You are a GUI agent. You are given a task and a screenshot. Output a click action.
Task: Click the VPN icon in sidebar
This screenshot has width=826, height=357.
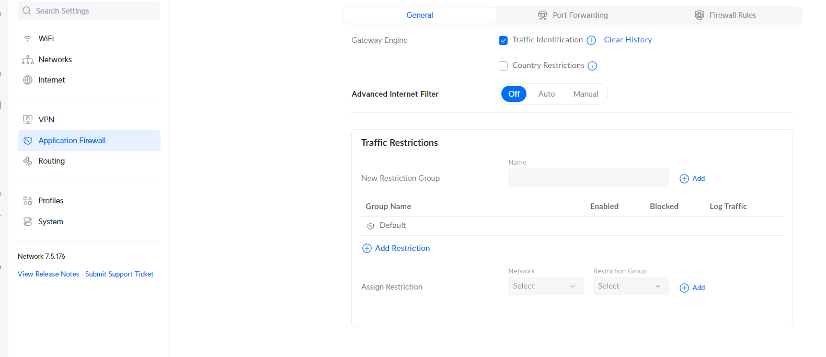(x=28, y=120)
